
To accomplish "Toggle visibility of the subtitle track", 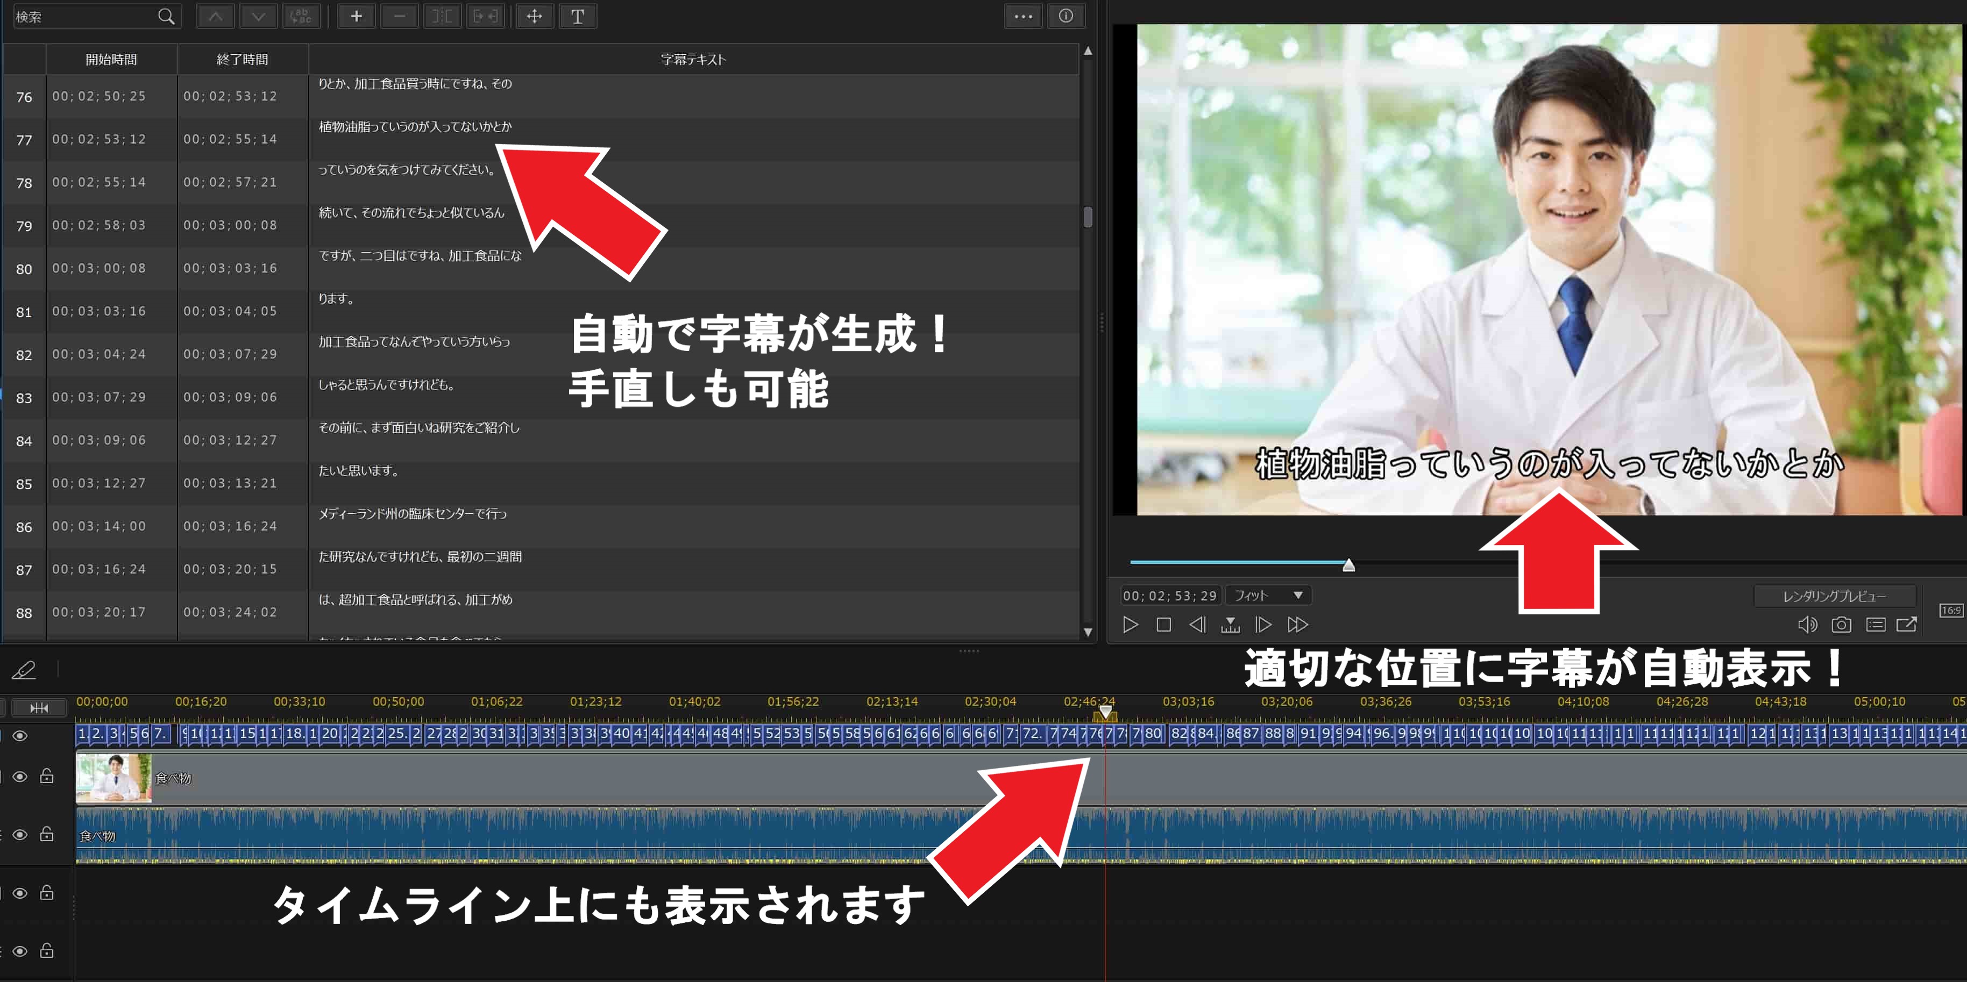I will [x=19, y=735].
